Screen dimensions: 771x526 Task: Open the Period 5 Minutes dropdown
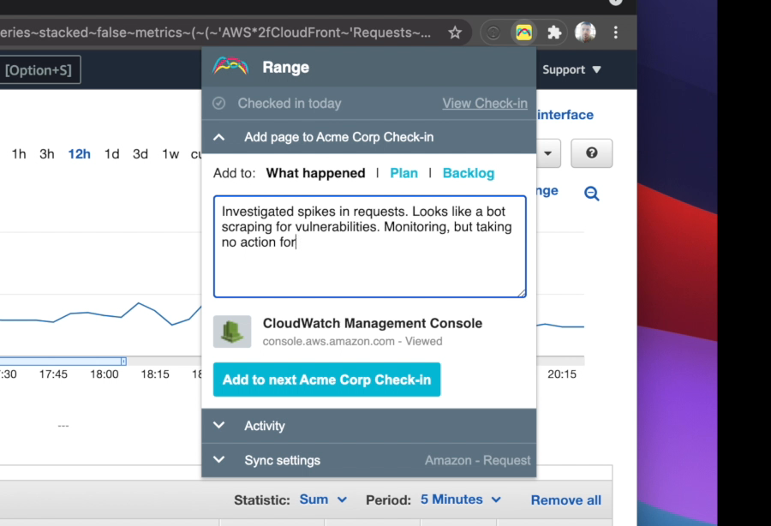point(461,499)
